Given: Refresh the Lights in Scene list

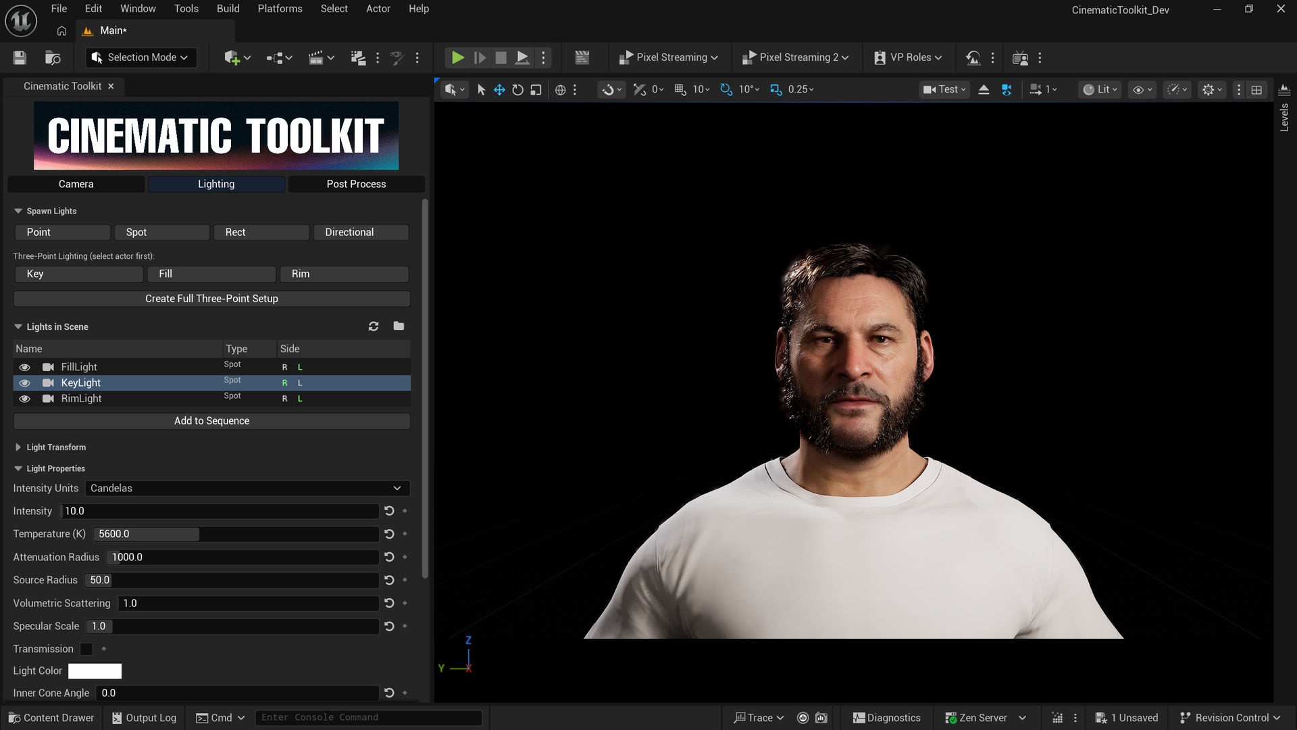Looking at the screenshot, I should coord(374,326).
